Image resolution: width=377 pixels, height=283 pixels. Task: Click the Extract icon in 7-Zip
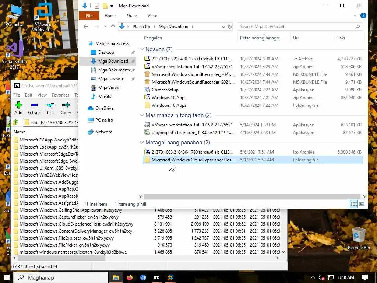34,108
